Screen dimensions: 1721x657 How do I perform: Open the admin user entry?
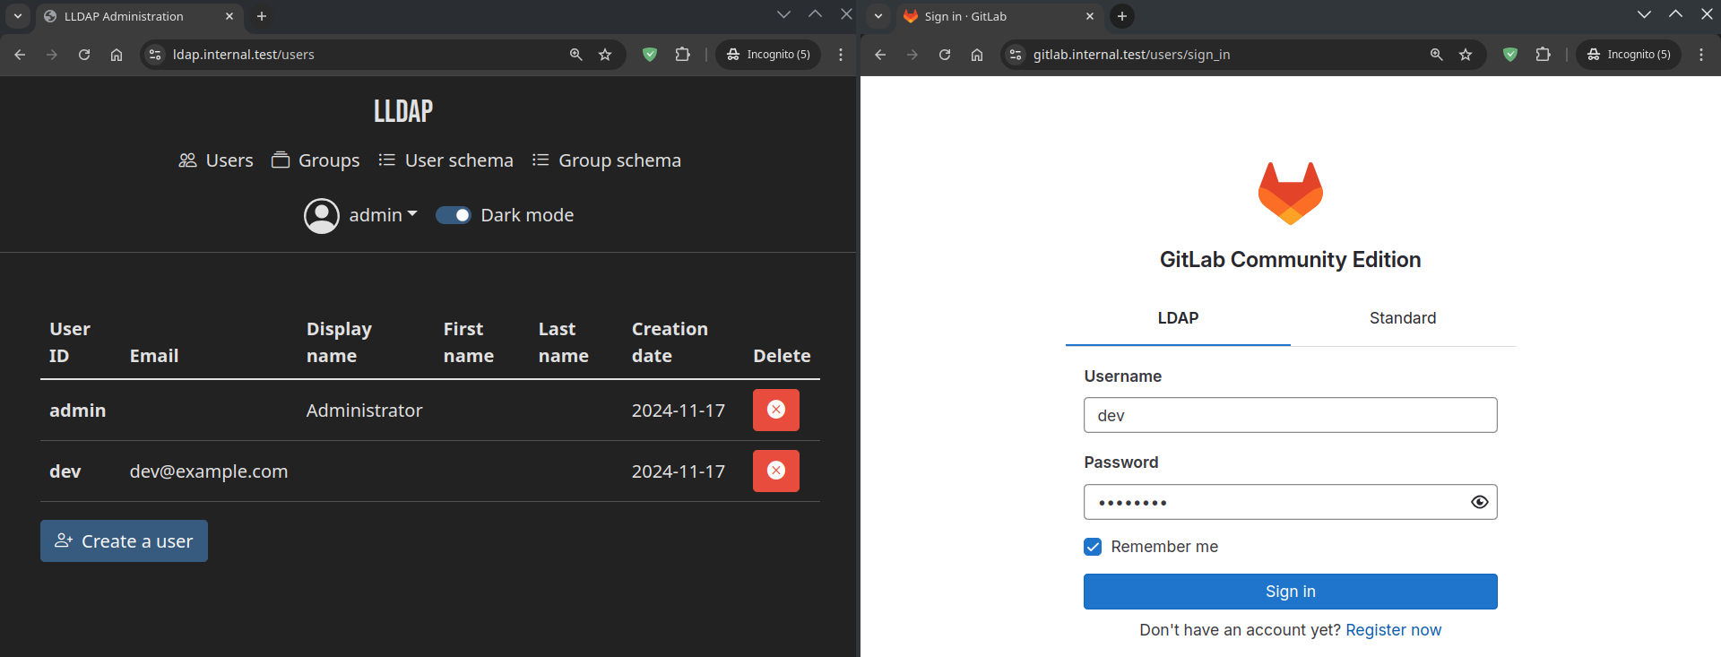pos(78,411)
